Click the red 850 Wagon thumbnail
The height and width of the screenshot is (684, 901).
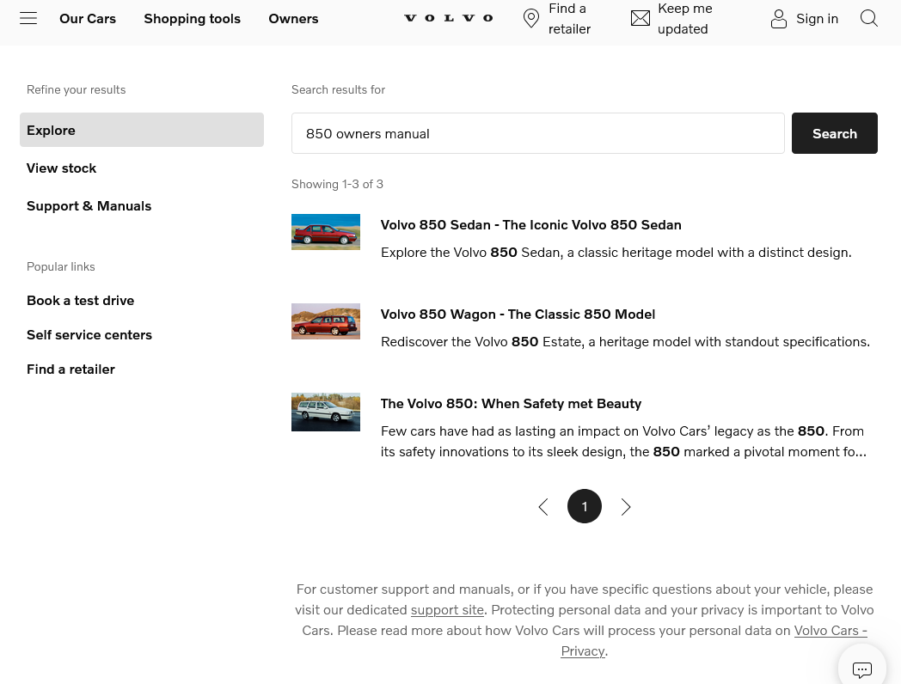coord(326,321)
